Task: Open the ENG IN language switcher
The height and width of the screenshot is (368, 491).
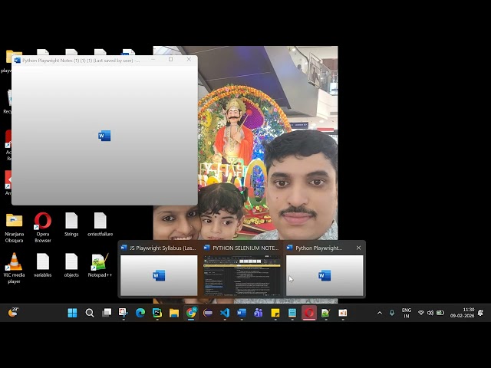Action: pos(407,313)
